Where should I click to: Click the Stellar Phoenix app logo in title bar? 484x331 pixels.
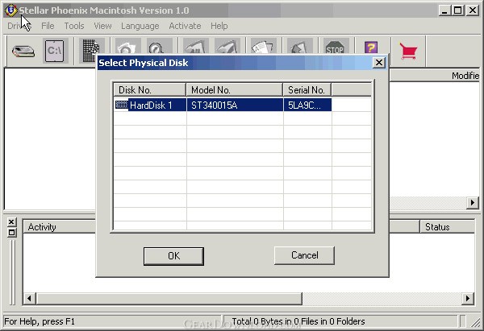pyautogui.click(x=10, y=10)
